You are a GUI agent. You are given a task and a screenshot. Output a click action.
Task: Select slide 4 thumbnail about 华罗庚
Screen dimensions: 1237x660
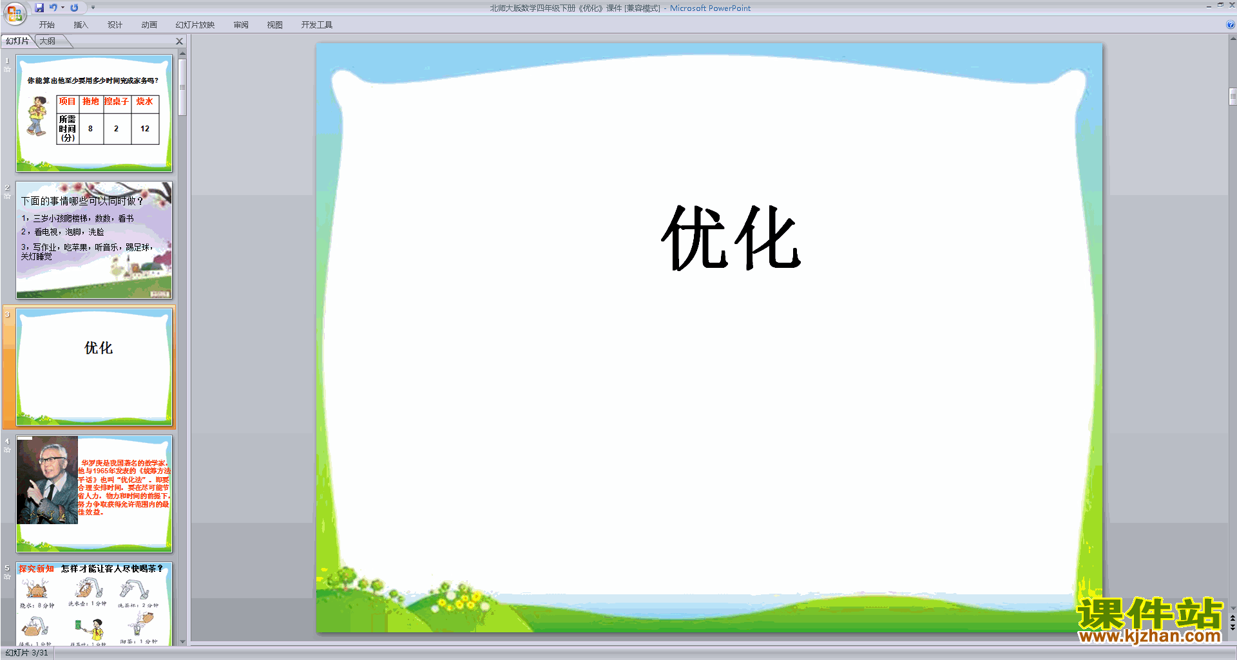94,494
